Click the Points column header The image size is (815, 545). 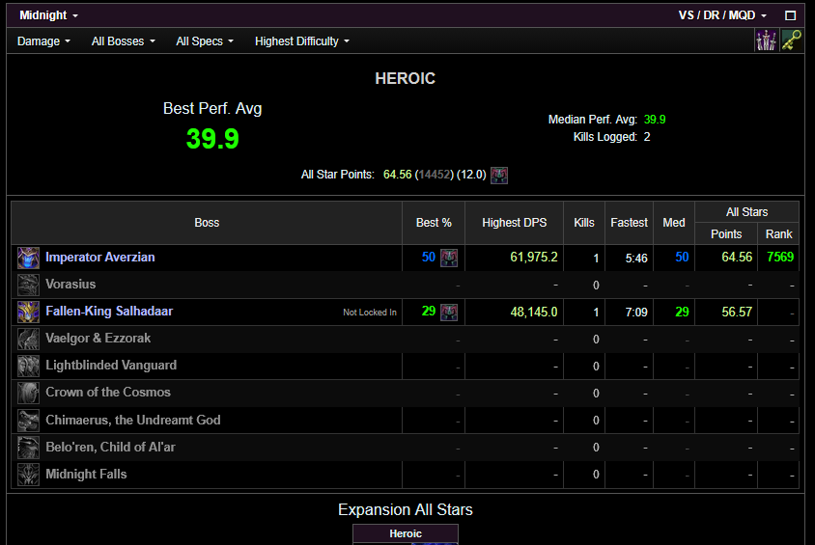[x=726, y=234]
